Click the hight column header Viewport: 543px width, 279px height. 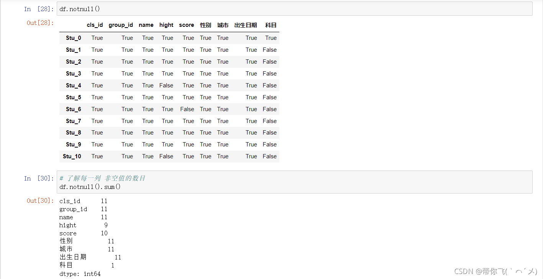pos(166,25)
